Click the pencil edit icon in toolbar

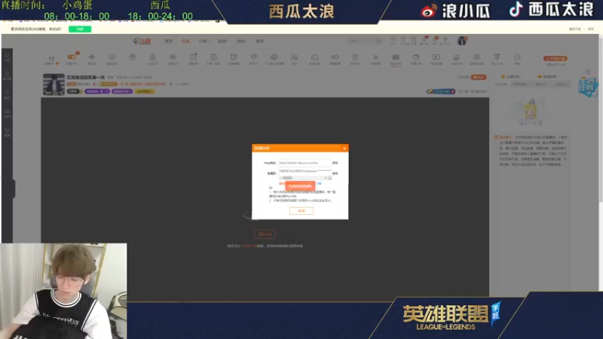coord(355,58)
